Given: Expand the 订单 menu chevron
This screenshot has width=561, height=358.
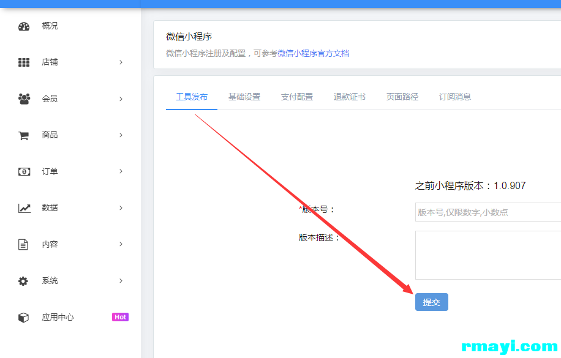Looking at the screenshot, I should point(121,171).
